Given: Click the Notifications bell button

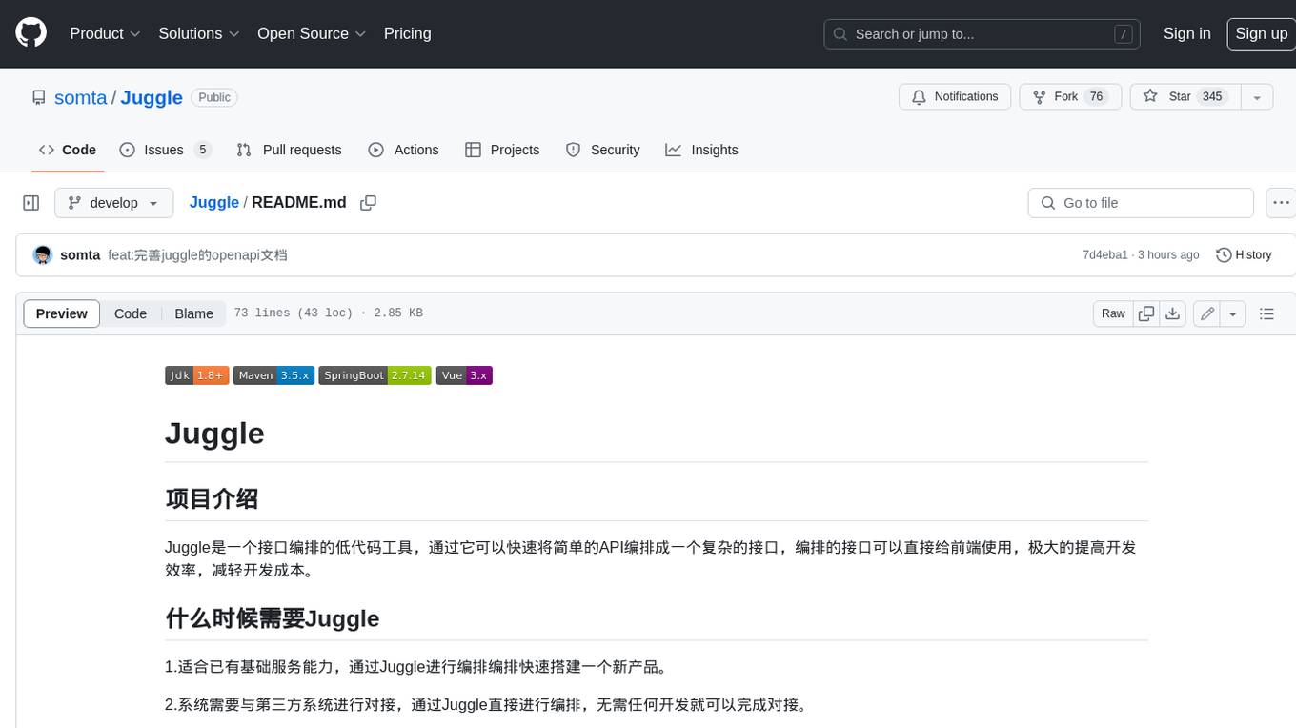Looking at the screenshot, I should (x=955, y=96).
